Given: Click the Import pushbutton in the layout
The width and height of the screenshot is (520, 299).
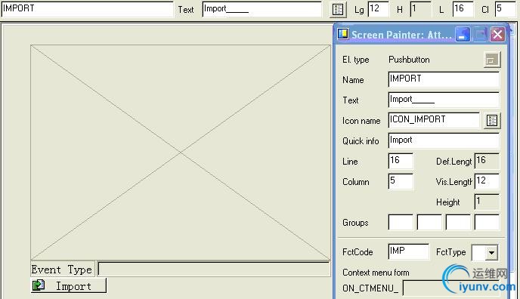Looking at the screenshot, I should pos(69,285).
